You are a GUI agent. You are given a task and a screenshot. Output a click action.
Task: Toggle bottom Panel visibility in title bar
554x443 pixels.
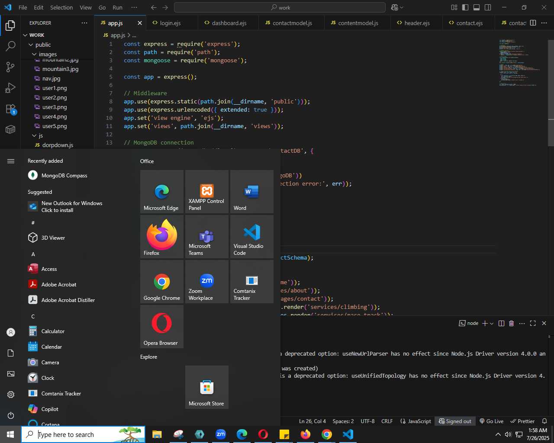[477, 7]
